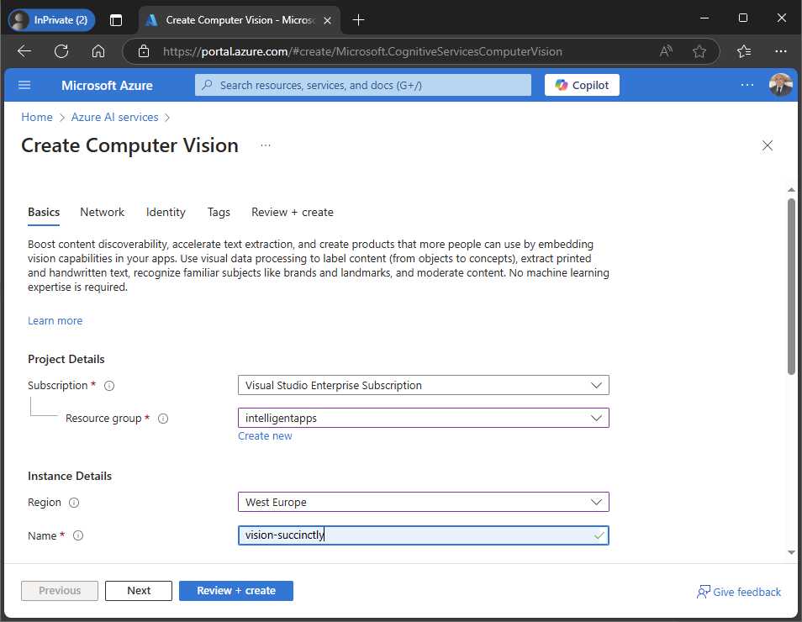Switch to the Basics tab
802x622 pixels.
(44, 213)
